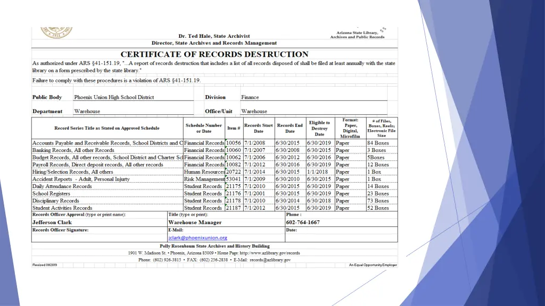The image size is (545, 306).
Task: Click the "3 Boxes" cell
Action: point(376,150)
